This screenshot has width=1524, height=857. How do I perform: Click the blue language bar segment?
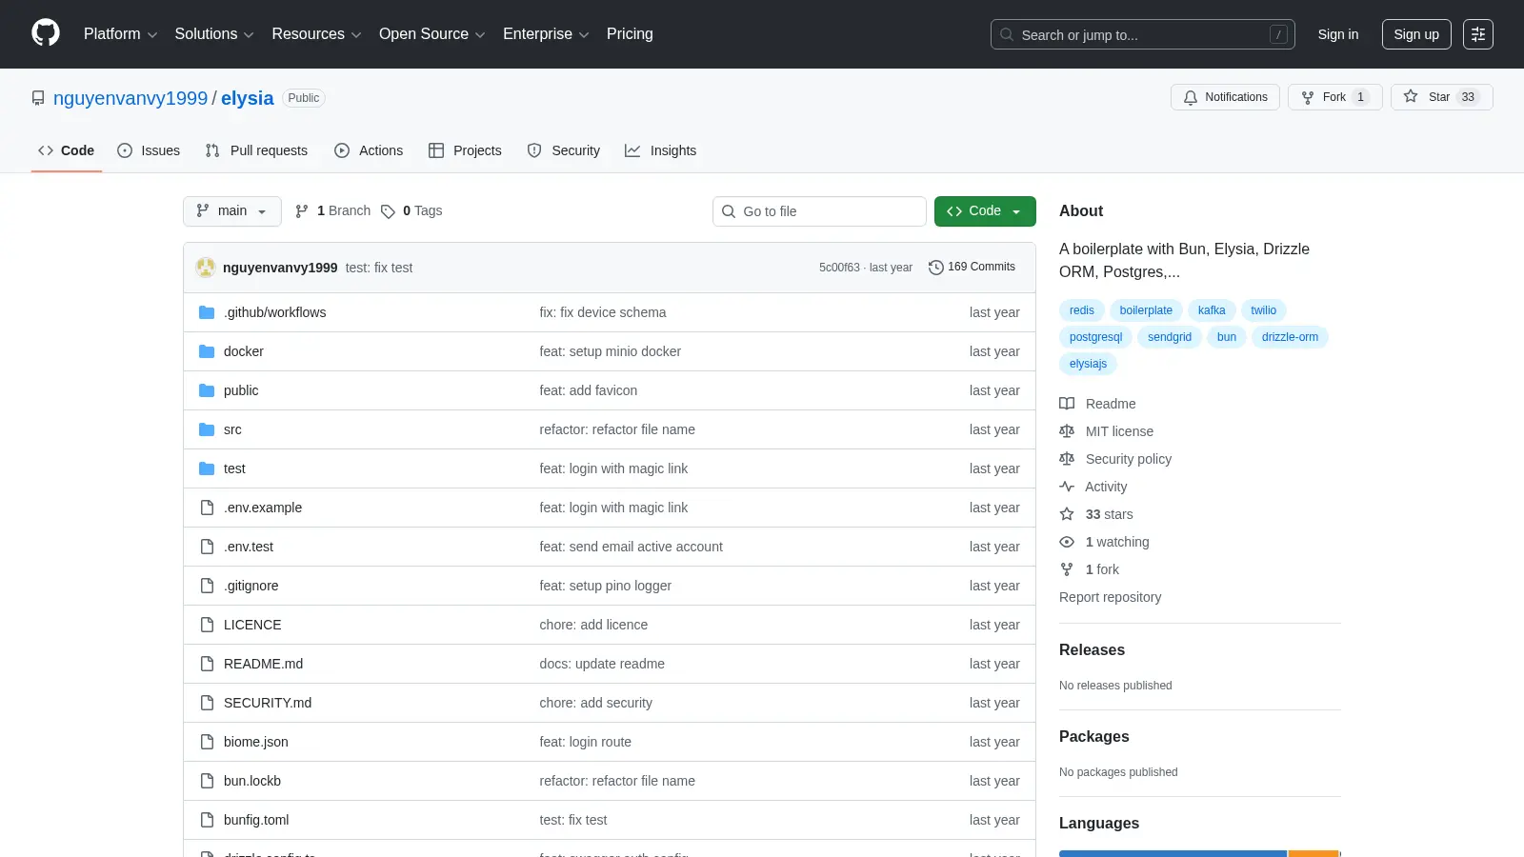[x=1173, y=853]
